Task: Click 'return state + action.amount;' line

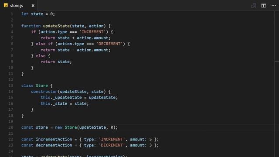Action: tap(75, 38)
